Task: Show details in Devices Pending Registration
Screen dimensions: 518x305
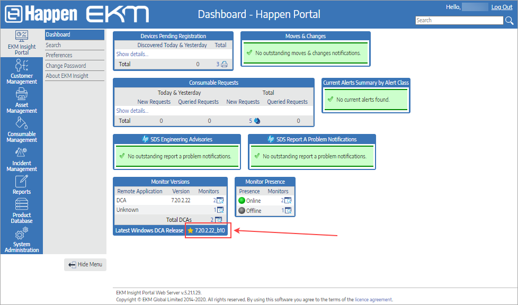Action: 132,54
